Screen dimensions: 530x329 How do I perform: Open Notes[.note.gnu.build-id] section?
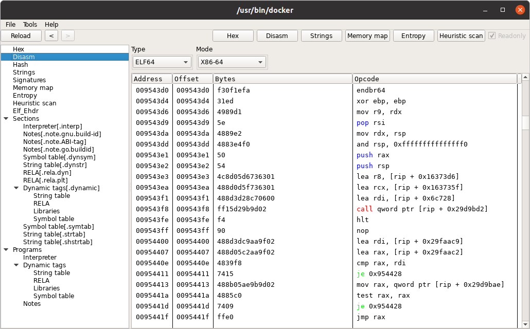tap(62, 134)
